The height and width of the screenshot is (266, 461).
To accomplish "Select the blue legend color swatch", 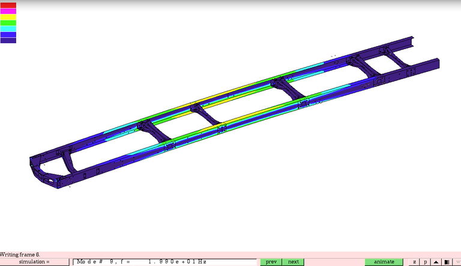I will click(8, 35).
